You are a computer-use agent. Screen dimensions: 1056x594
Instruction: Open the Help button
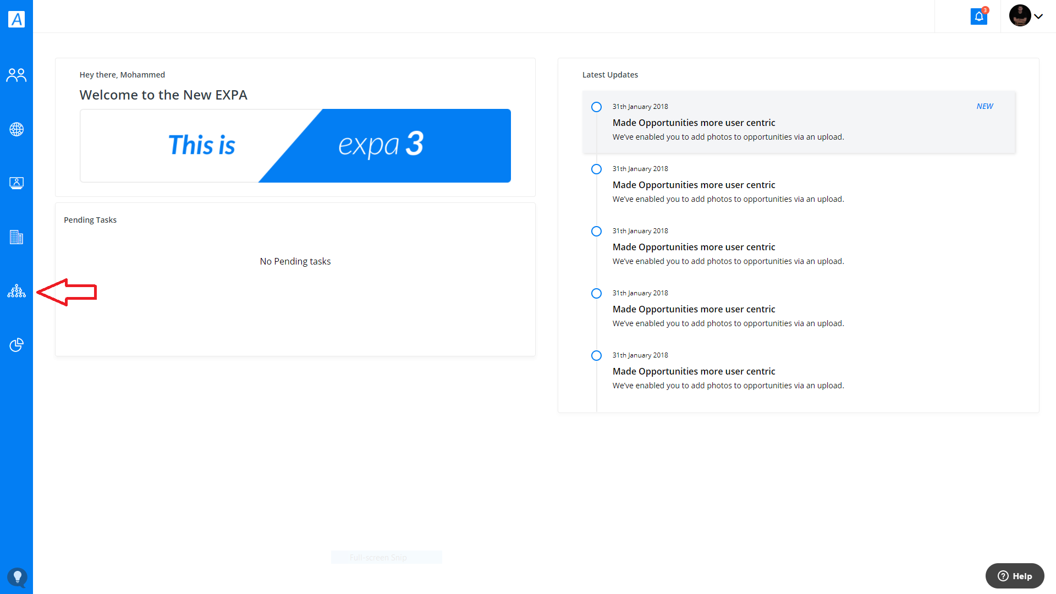tap(1015, 576)
